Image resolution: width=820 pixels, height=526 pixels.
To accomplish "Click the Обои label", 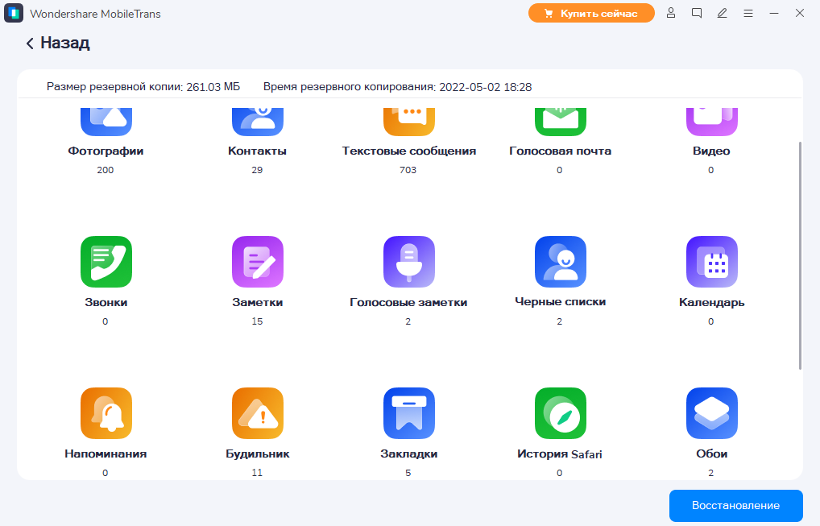I will pos(712,454).
